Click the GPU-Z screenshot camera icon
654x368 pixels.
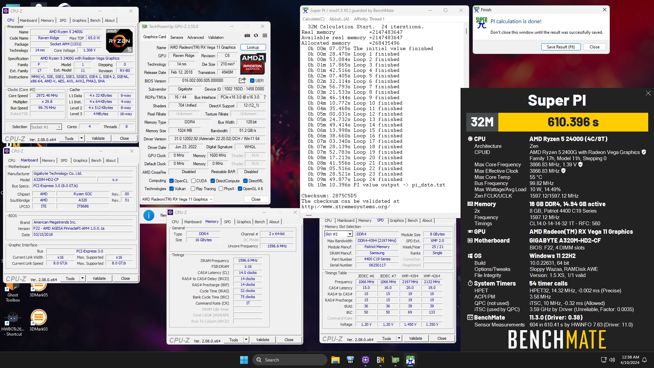click(x=247, y=35)
